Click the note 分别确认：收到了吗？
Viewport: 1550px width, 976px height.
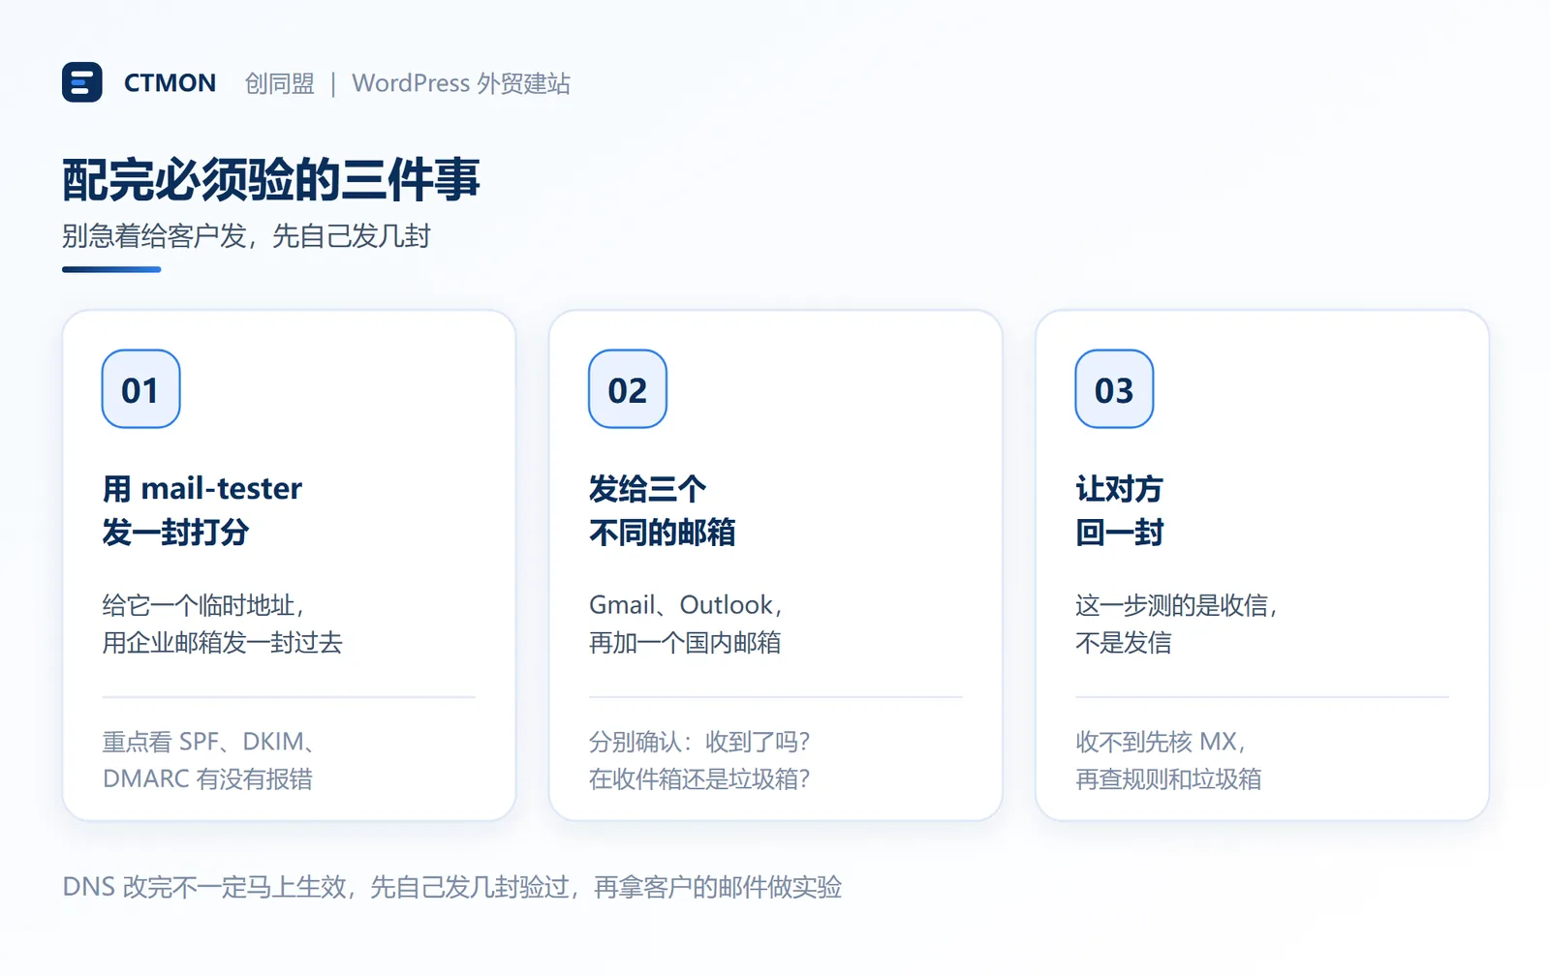pyautogui.click(x=699, y=742)
